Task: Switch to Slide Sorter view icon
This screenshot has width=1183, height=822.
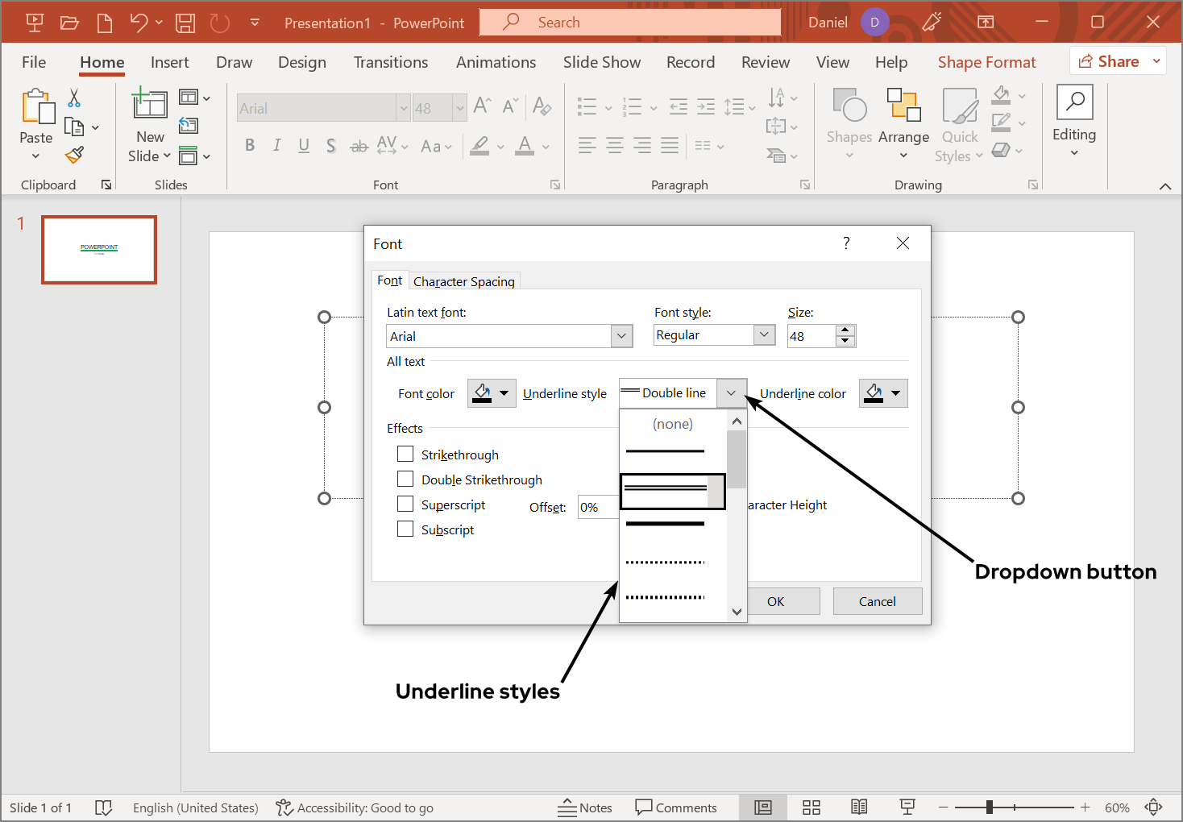Action: pos(811,807)
